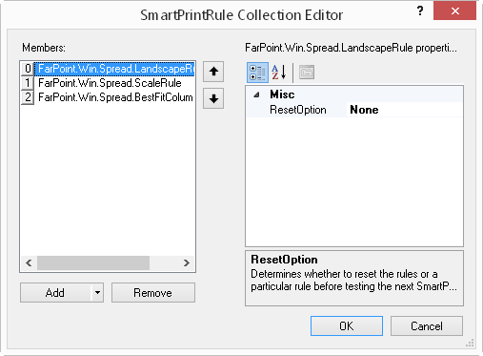This screenshot has width=483, height=356.
Task: Close the Collection Editor dialog
Action: [x=454, y=11]
